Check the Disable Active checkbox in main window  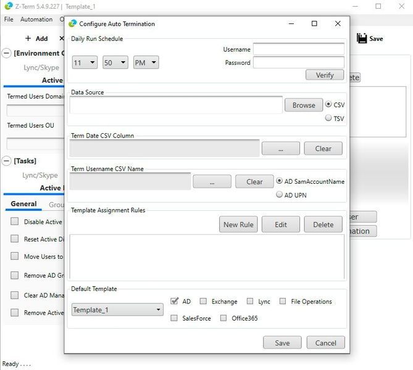tap(14, 221)
